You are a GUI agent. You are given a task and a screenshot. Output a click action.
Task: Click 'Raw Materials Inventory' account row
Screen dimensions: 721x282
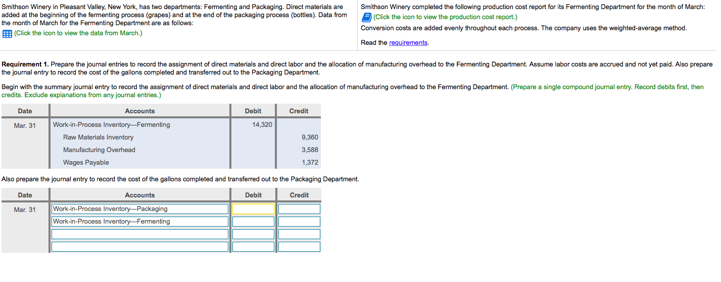tap(98, 137)
